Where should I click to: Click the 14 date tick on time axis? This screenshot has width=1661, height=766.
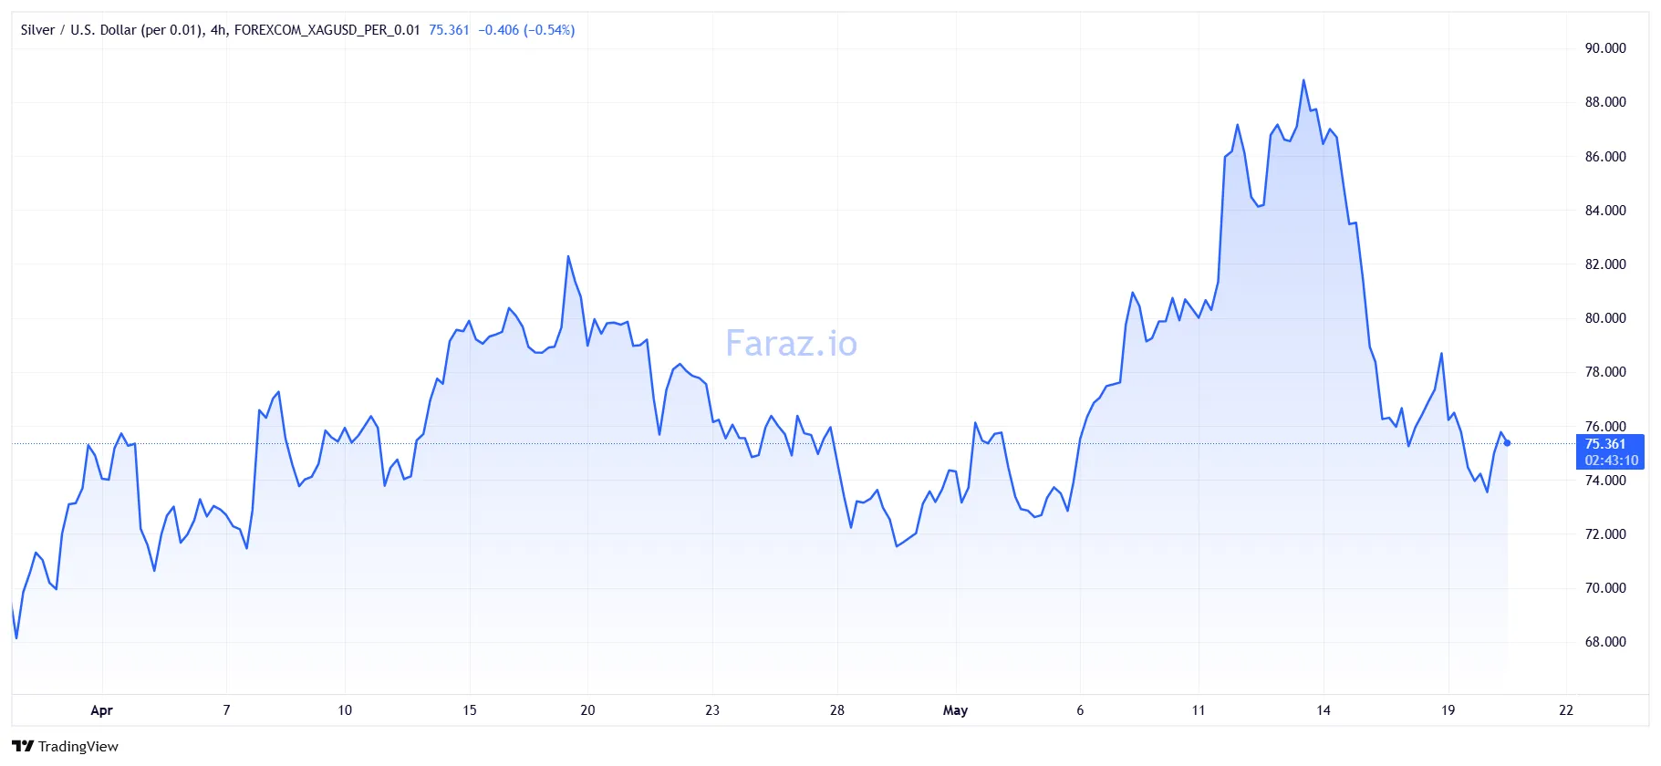[1324, 710]
